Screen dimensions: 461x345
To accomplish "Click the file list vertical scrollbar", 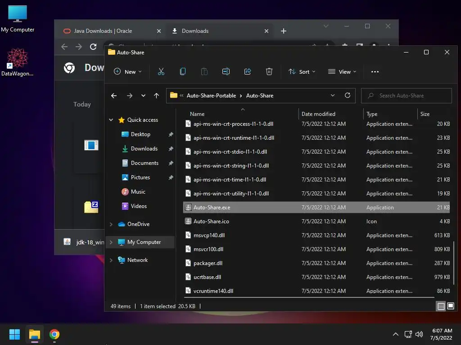I will coord(454,263).
